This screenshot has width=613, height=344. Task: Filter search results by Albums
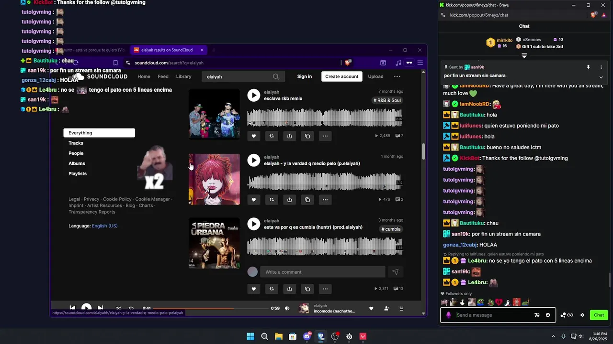pos(77,163)
